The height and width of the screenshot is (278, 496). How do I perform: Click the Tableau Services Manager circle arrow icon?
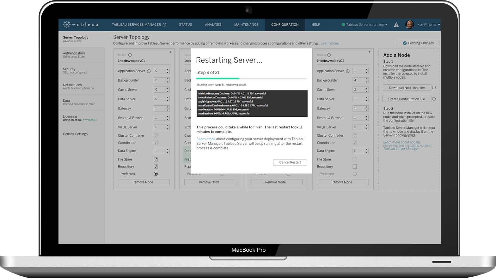pyautogui.click(x=164, y=25)
